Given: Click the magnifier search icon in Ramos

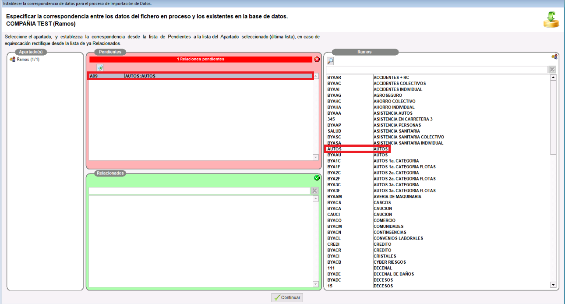Looking at the screenshot, I should (330, 61).
